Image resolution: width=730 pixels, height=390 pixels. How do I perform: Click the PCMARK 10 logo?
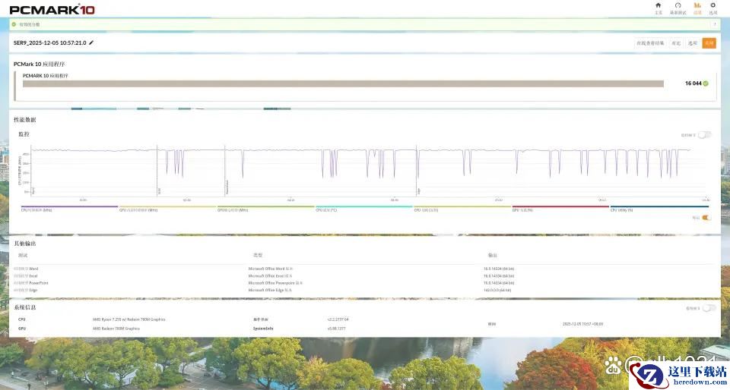click(52, 9)
